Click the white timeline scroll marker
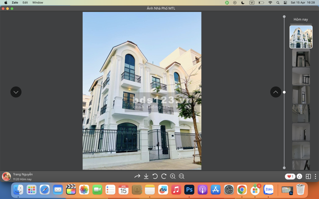The width and height of the screenshot is (319, 199). [284, 92]
